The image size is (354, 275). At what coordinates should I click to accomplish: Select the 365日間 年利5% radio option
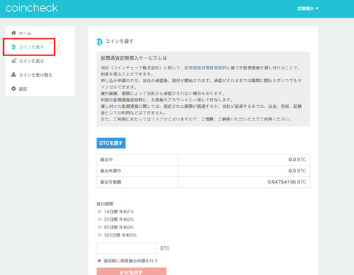coord(100,235)
